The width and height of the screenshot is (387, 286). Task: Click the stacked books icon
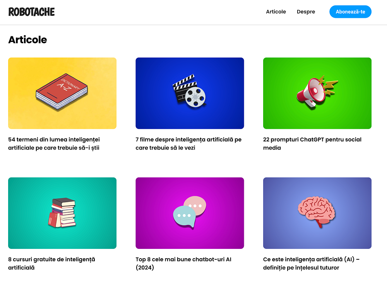pyautogui.click(x=62, y=212)
